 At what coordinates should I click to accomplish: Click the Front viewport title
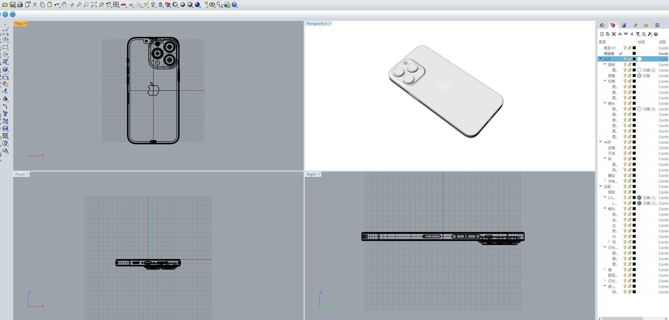point(20,174)
